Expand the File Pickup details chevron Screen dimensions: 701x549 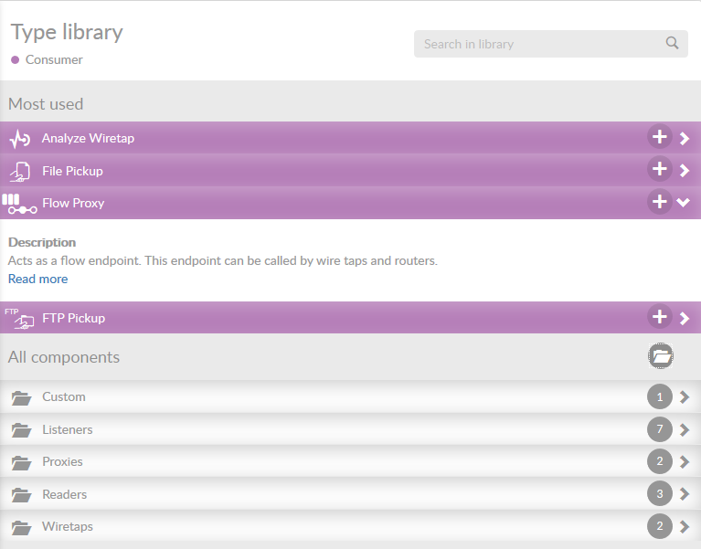coord(685,171)
